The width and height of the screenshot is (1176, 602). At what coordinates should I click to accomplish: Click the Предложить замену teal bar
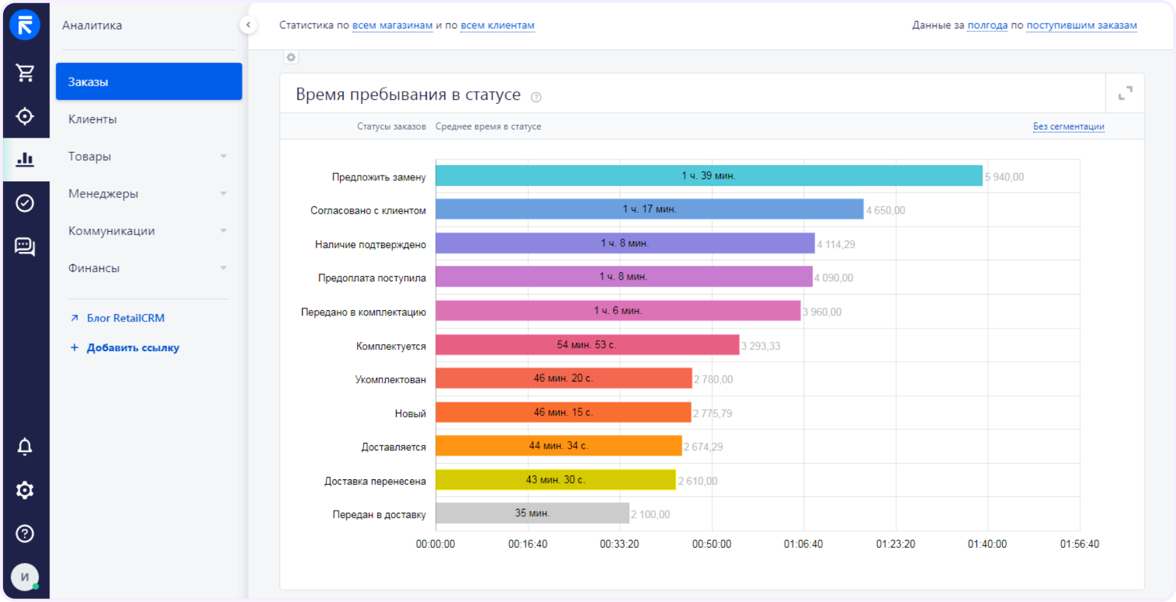click(709, 176)
